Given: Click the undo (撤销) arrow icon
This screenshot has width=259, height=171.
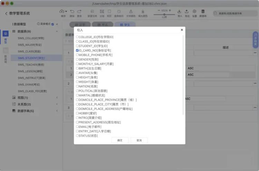Looking at the screenshot, I should point(72,11).
